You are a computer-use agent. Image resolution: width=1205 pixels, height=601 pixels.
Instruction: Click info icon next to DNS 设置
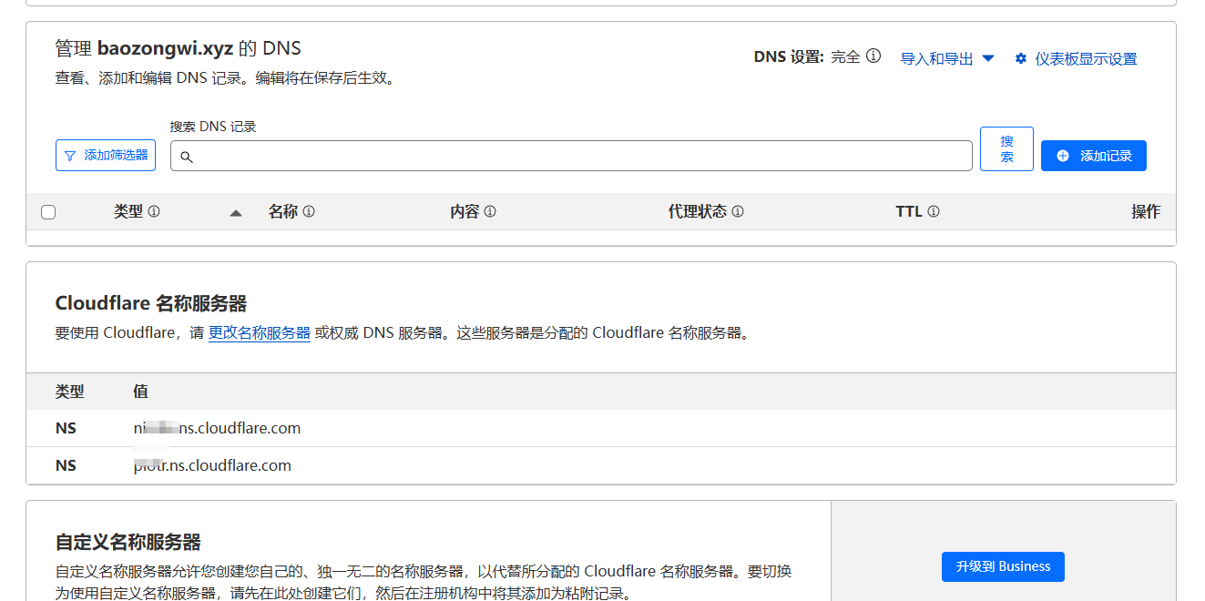873,56
